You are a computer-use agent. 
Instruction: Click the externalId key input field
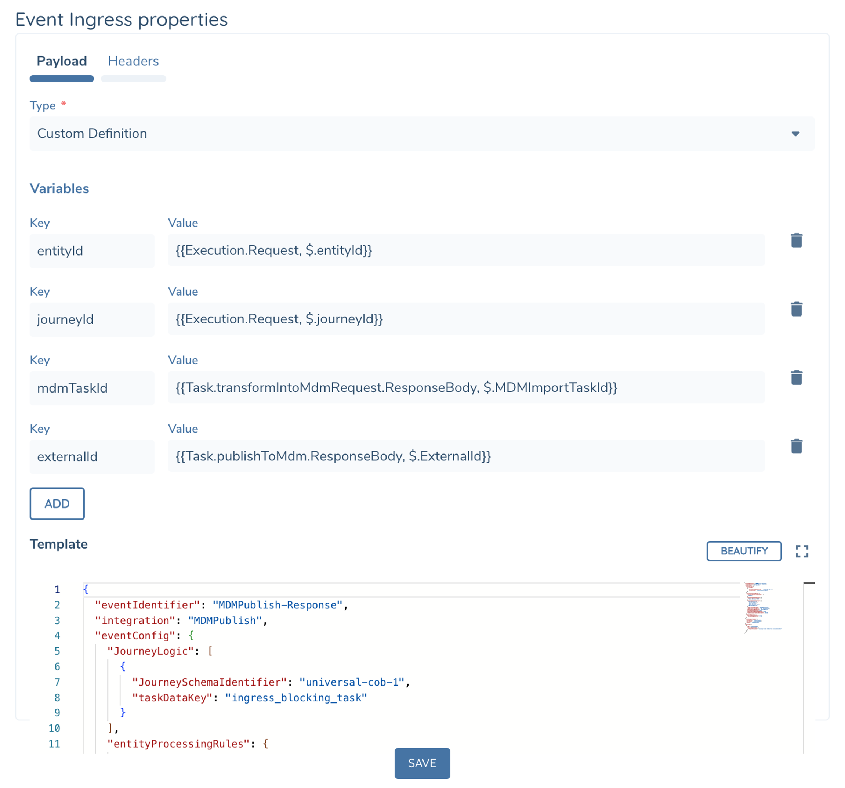click(x=92, y=456)
